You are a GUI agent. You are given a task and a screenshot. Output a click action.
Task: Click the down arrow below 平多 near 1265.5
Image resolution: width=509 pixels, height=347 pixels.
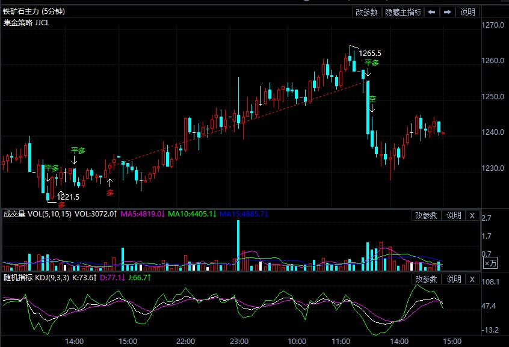pyautogui.click(x=368, y=73)
